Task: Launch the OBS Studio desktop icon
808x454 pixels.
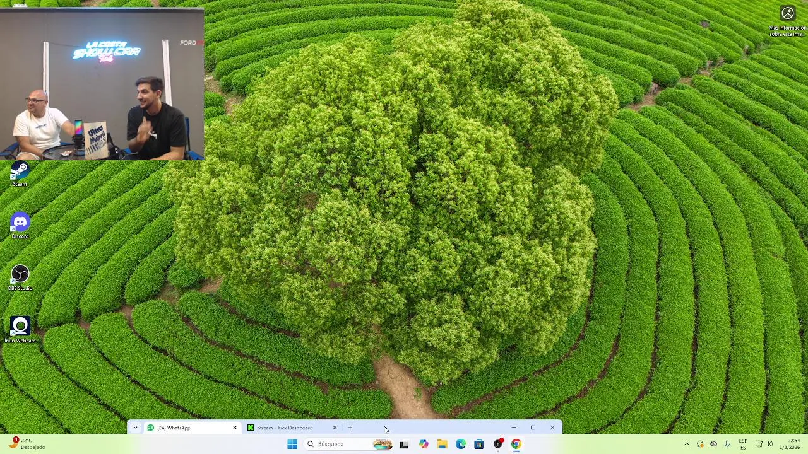Action: tap(20, 277)
